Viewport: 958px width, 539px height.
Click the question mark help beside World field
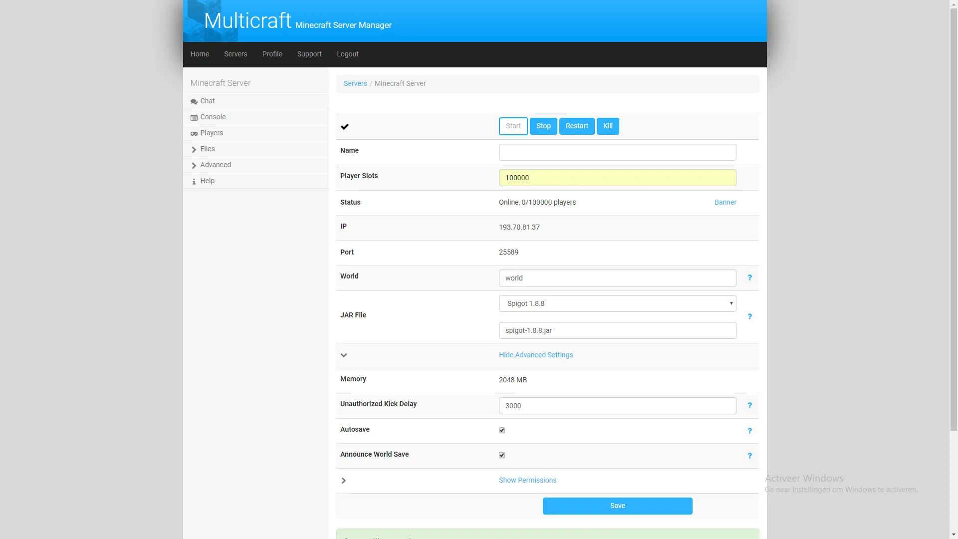pos(749,277)
